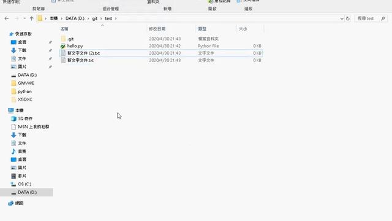Image resolution: width=392 pixels, height=221 pixels.
Task: Go up one level with up arrow
Action: (x=31, y=18)
